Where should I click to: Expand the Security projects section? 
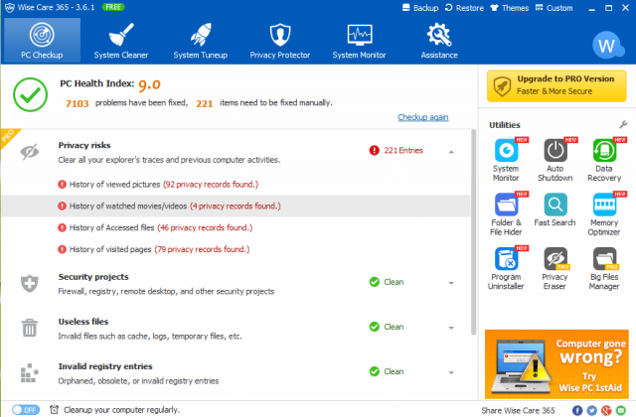point(451,283)
